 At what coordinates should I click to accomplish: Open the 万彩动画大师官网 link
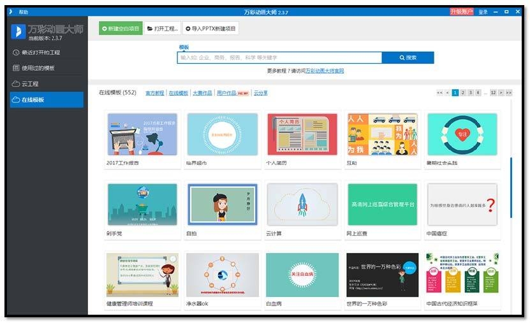(x=325, y=71)
